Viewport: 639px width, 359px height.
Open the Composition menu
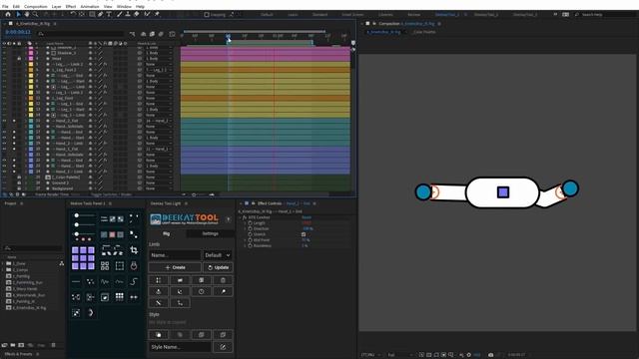point(36,7)
